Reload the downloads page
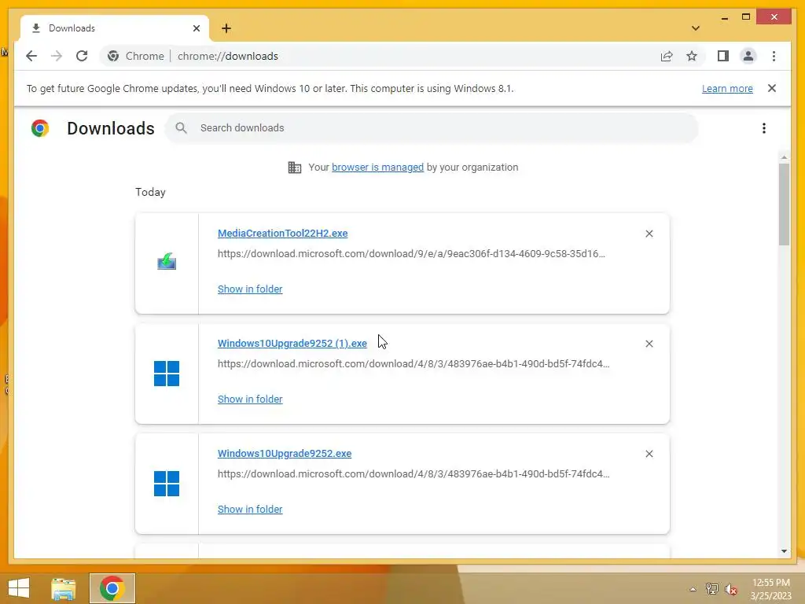This screenshot has width=805, height=604. (82, 56)
